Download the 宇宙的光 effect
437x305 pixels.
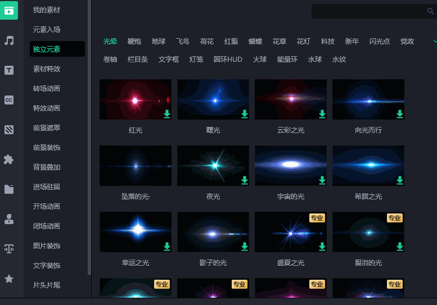tap(322, 180)
